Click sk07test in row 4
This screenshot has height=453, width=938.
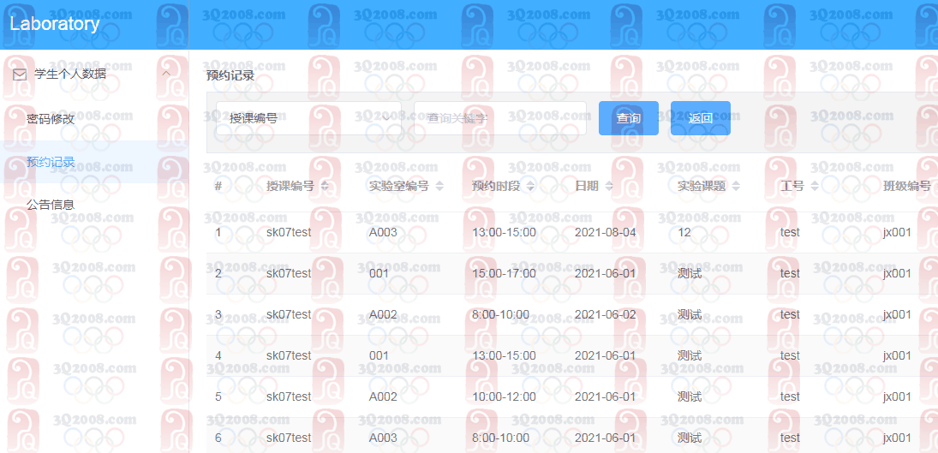pos(289,355)
